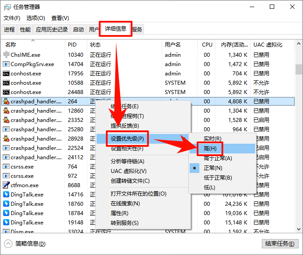Sort by 内存(活动 column header
Screen dimensions: 303x255
pyautogui.click(x=233, y=44)
